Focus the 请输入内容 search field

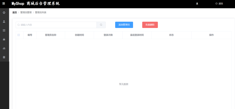pos(56,25)
